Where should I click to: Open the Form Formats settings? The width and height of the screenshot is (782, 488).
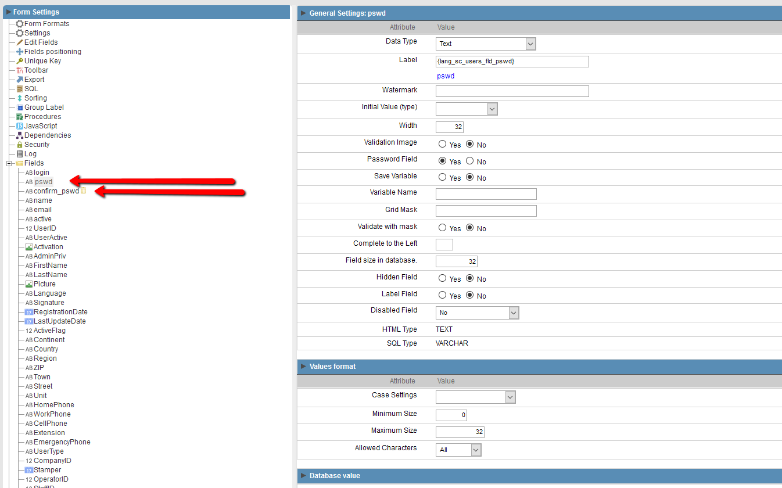click(x=46, y=24)
